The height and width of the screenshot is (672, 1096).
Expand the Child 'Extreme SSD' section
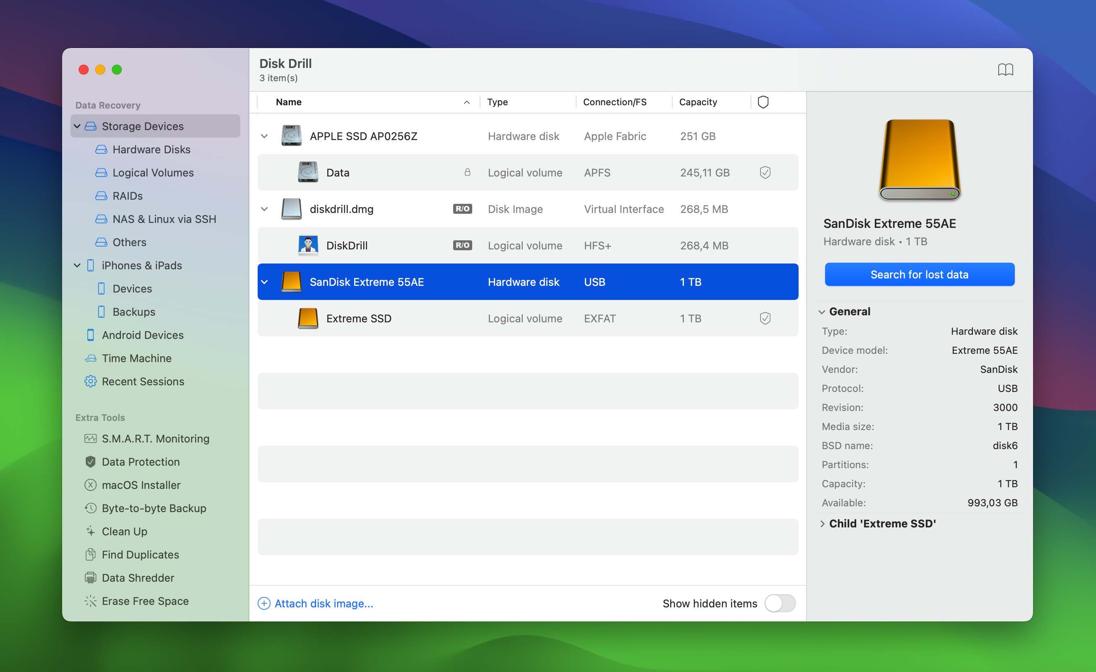coord(822,523)
